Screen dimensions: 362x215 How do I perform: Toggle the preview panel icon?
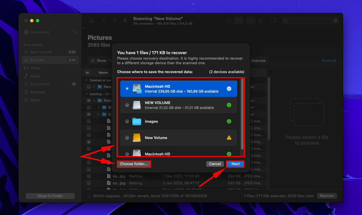[274, 21]
